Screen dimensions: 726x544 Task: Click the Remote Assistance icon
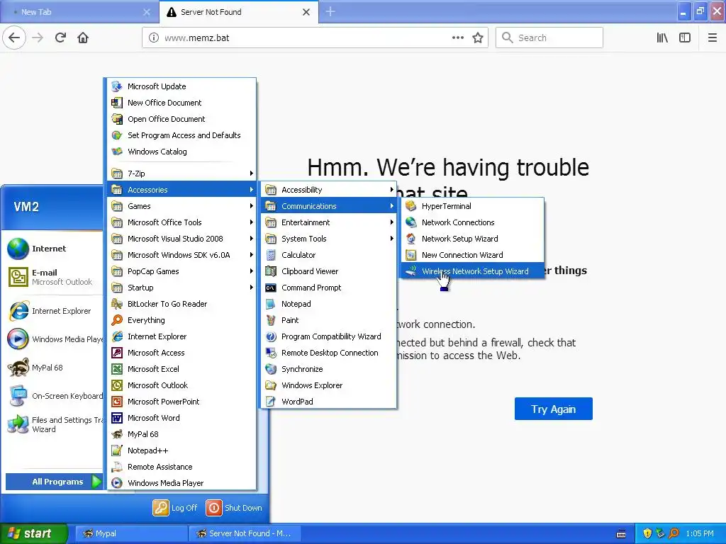117,467
